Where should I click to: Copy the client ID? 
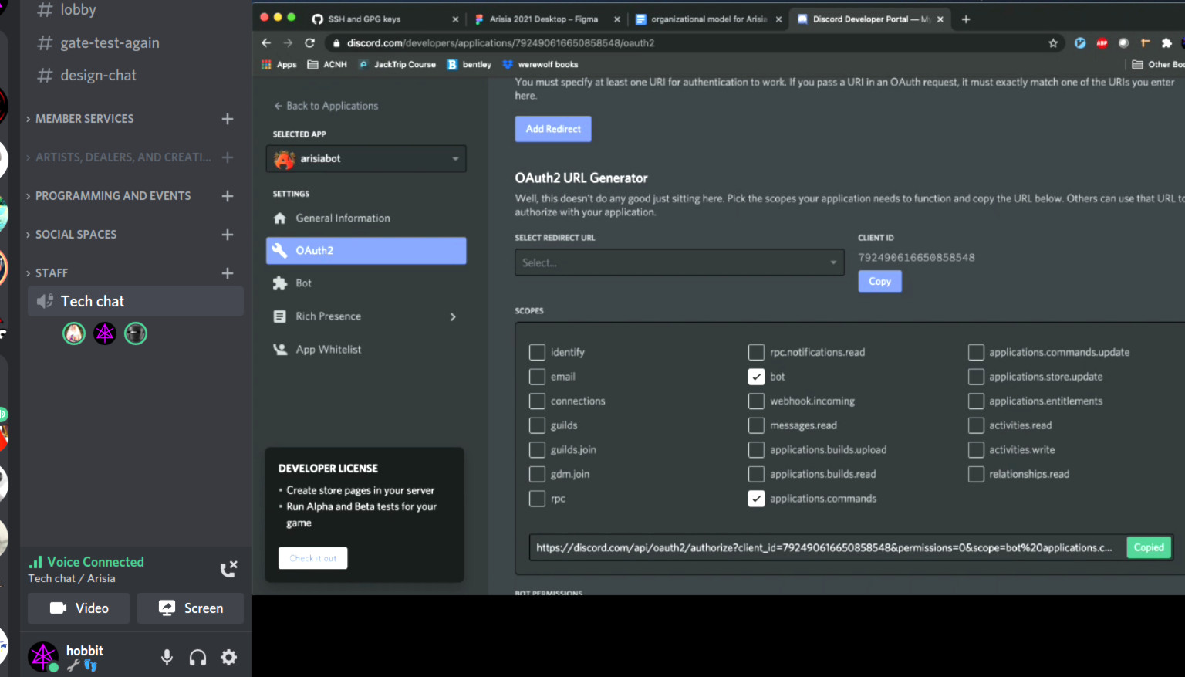(x=879, y=282)
